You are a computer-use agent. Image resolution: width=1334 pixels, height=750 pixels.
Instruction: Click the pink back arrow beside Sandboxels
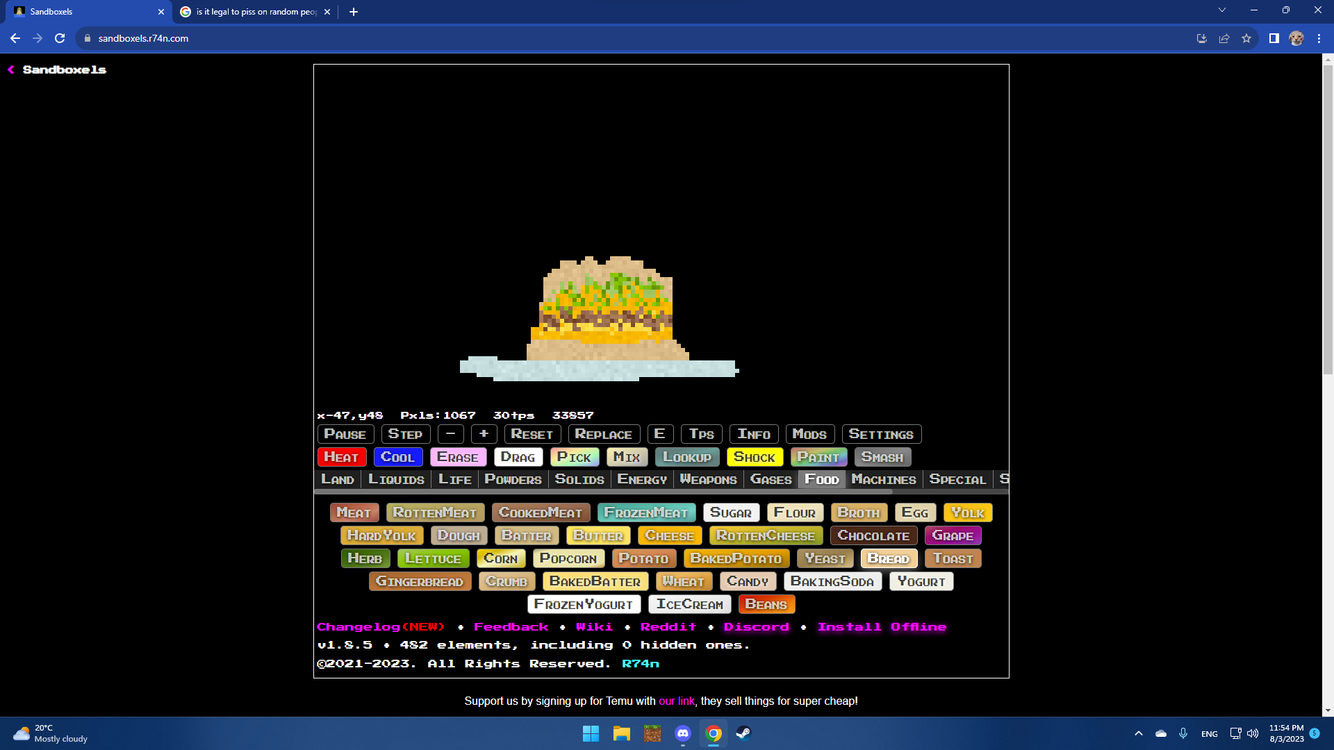[11, 69]
